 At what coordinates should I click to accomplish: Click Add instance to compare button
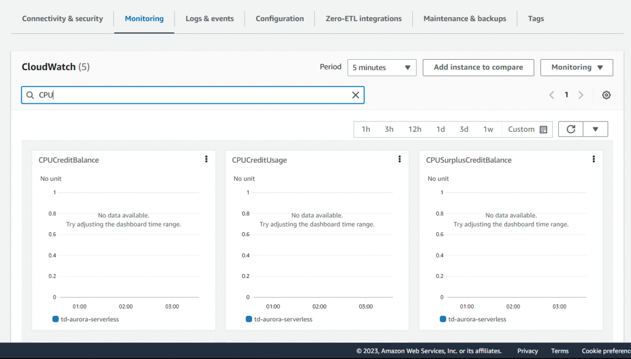tap(478, 68)
